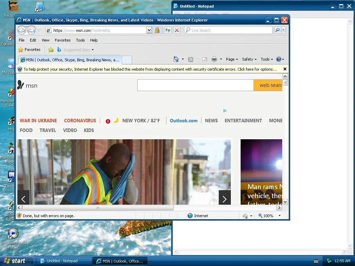Open the Outlook.com link
The image size is (355, 266).
[184, 121]
